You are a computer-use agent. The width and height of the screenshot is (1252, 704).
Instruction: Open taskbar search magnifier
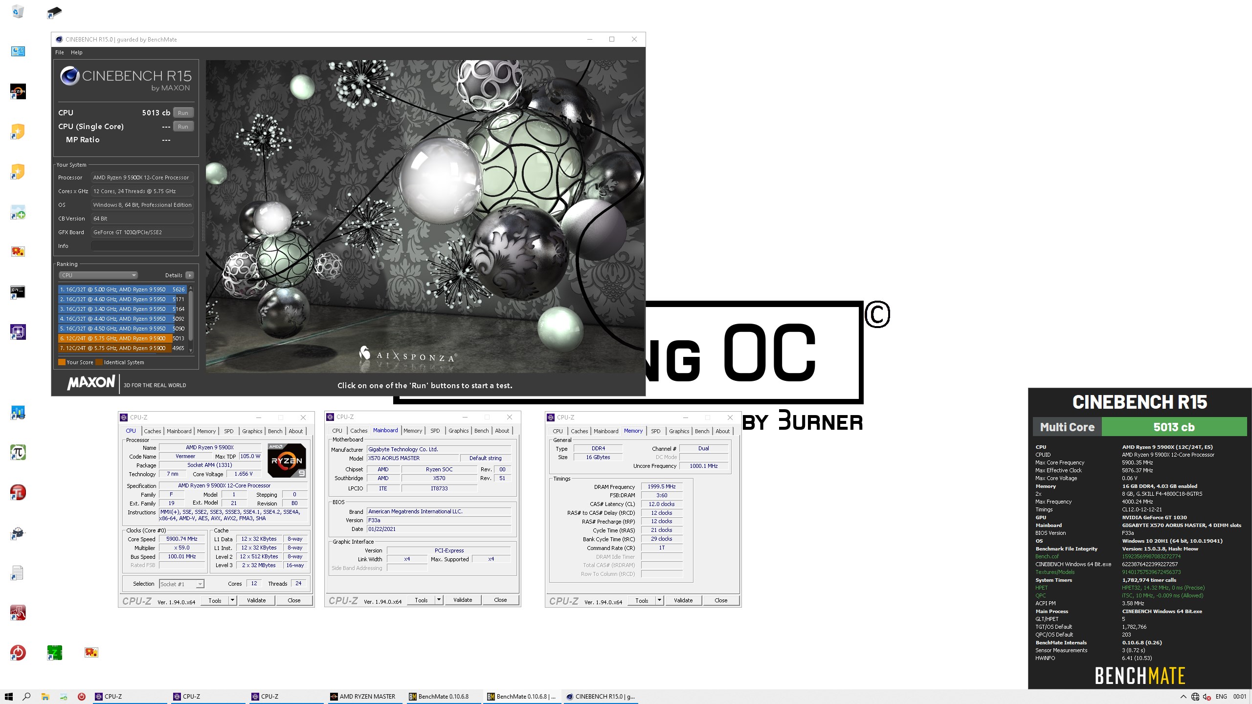coord(27,697)
